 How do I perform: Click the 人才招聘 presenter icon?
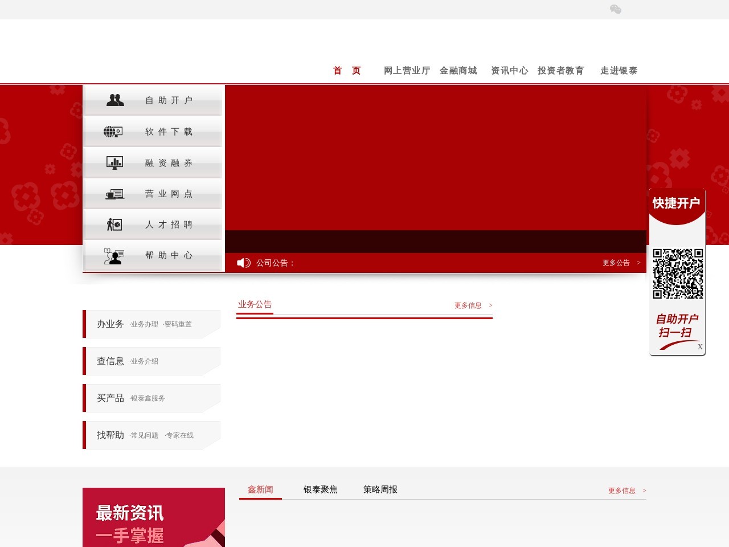[114, 224]
